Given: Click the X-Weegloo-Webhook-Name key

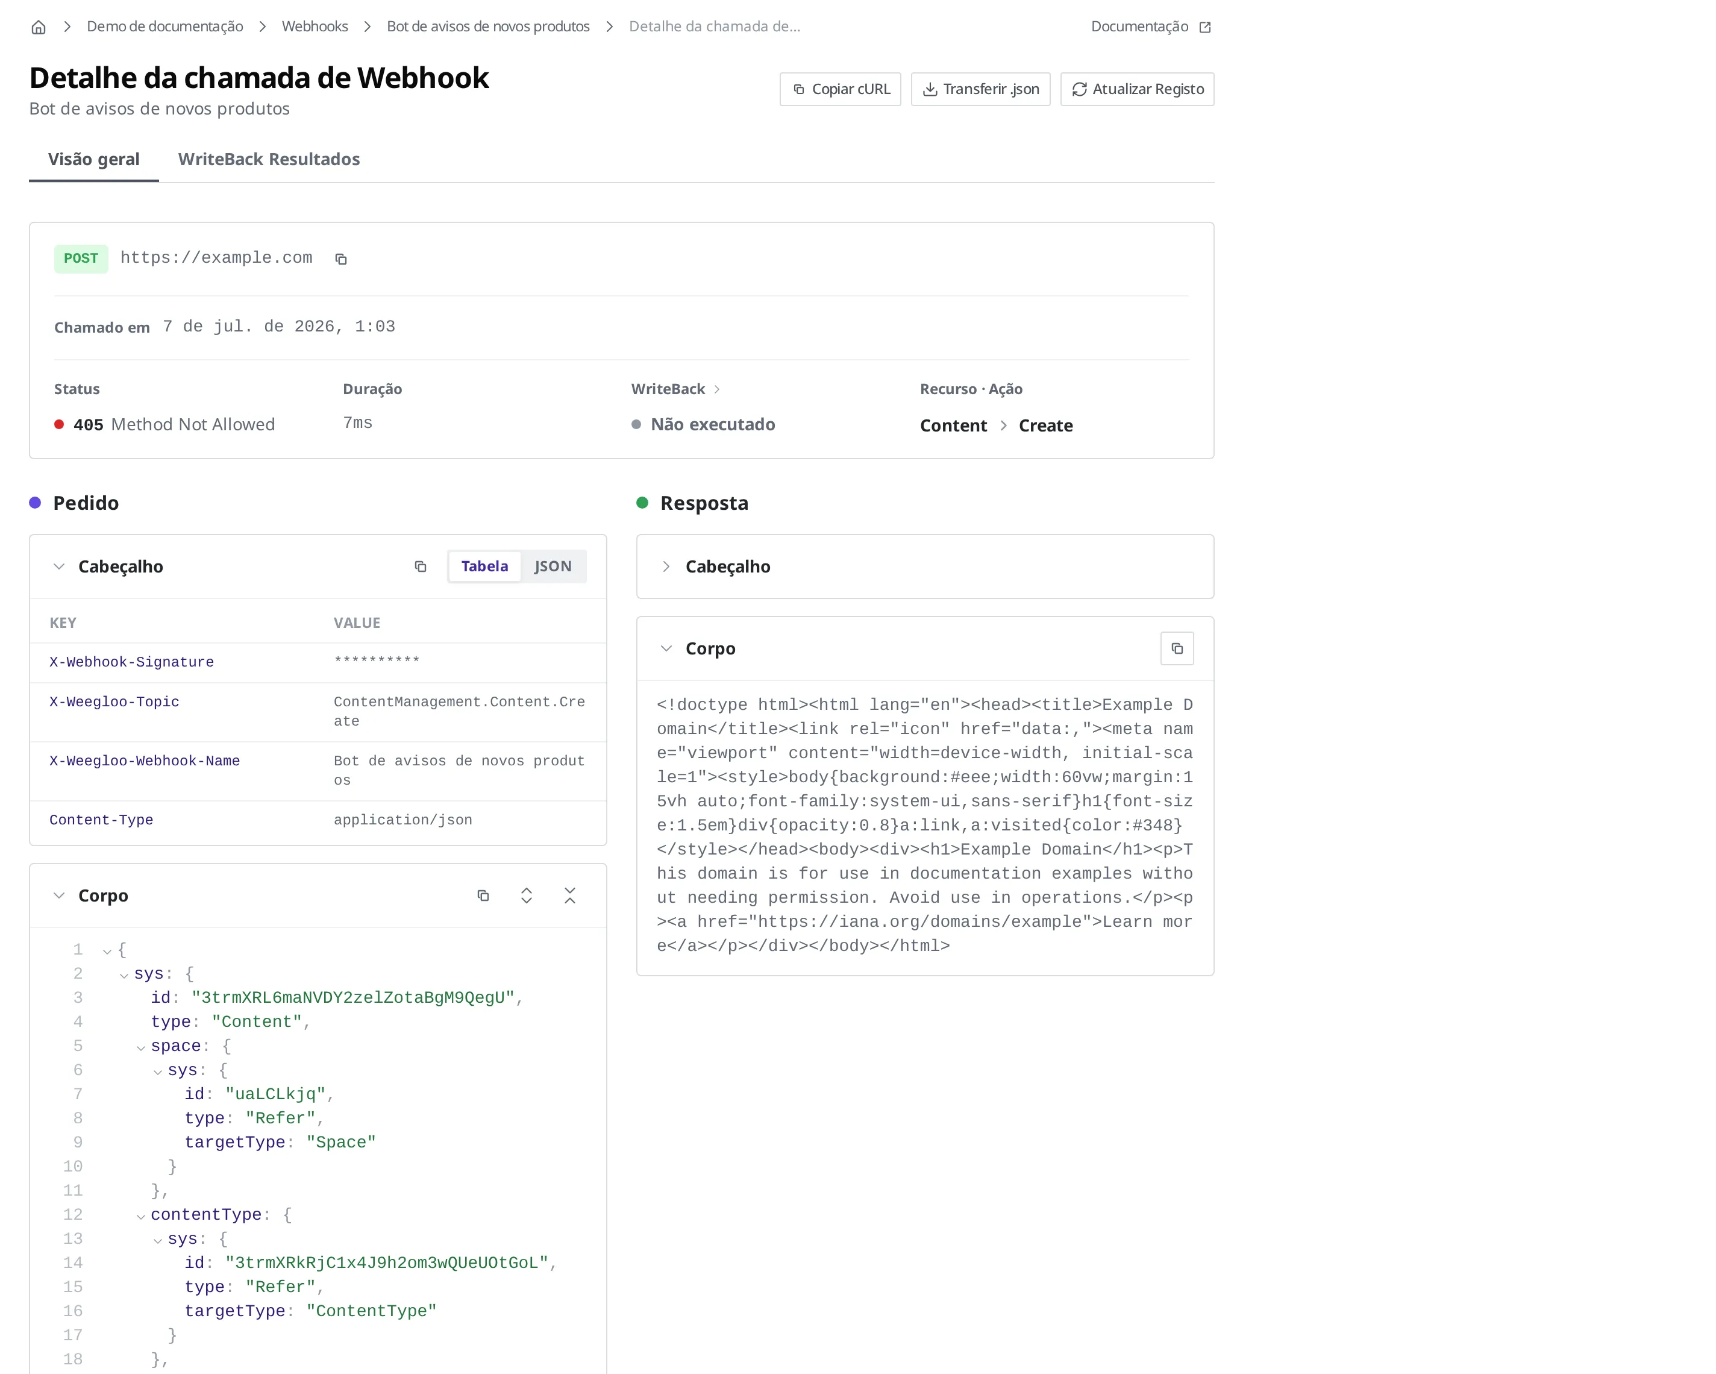Looking at the screenshot, I should (144, 761).
